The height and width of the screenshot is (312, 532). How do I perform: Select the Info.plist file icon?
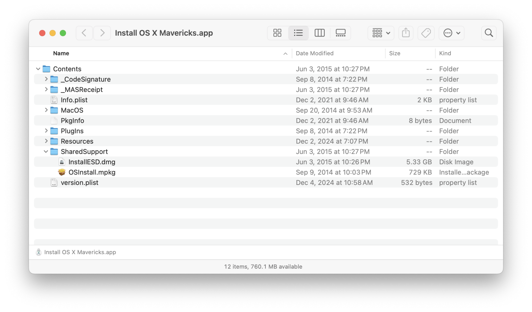(x=54, y=100)
